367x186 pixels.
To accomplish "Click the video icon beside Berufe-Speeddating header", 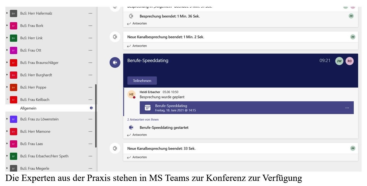I will [115, 62].
